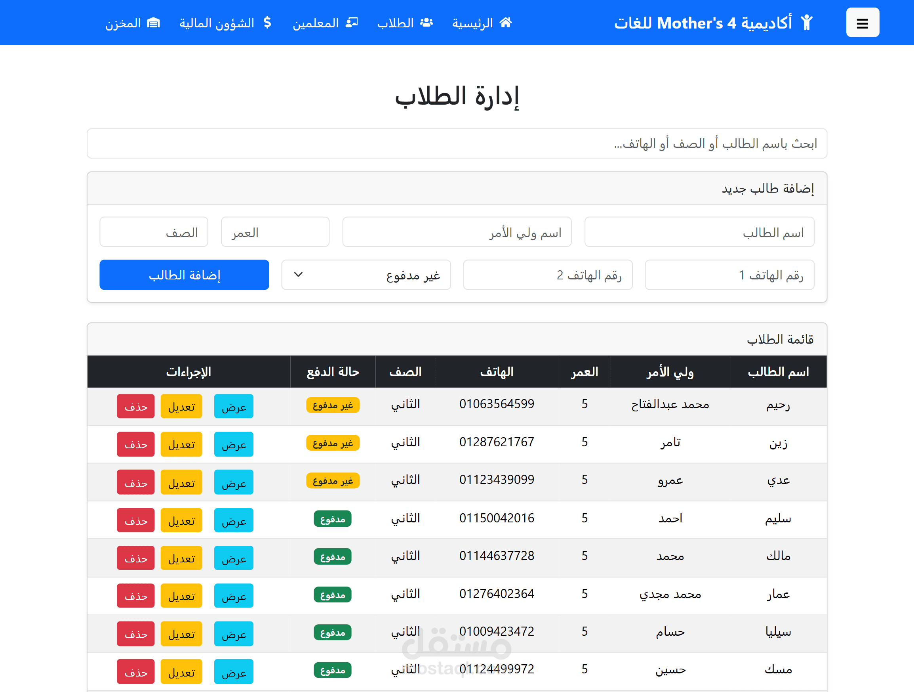914x692 pixels.
Task: Click the home icon in navbar
Action: (506, 22)
